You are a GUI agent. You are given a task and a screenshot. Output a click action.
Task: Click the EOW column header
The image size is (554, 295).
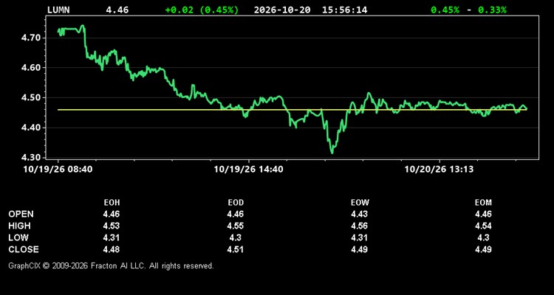click(360, 203)
